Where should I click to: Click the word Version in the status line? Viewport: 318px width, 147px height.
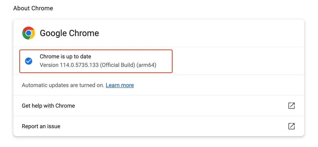coord(49,65)
